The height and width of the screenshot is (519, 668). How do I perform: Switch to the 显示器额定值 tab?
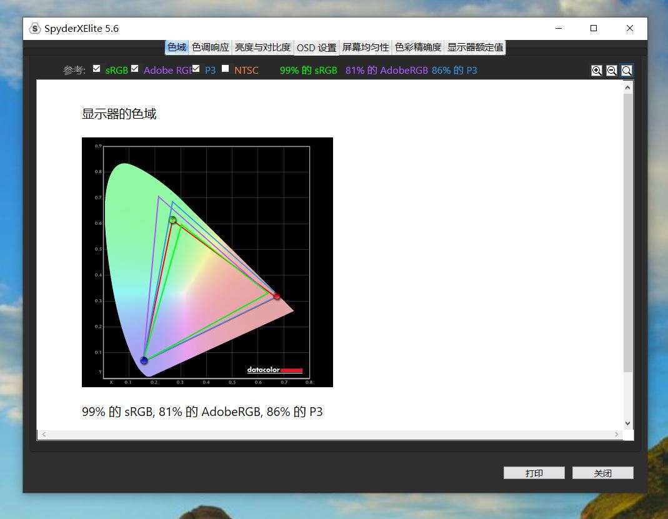(475, 47)
